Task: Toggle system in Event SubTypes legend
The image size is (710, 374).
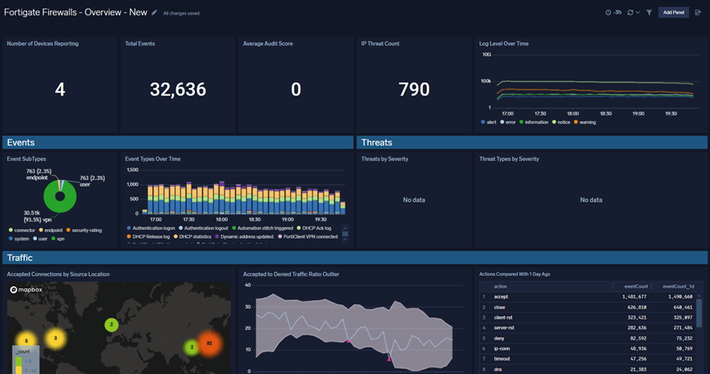Action: [x=19, y=239]
